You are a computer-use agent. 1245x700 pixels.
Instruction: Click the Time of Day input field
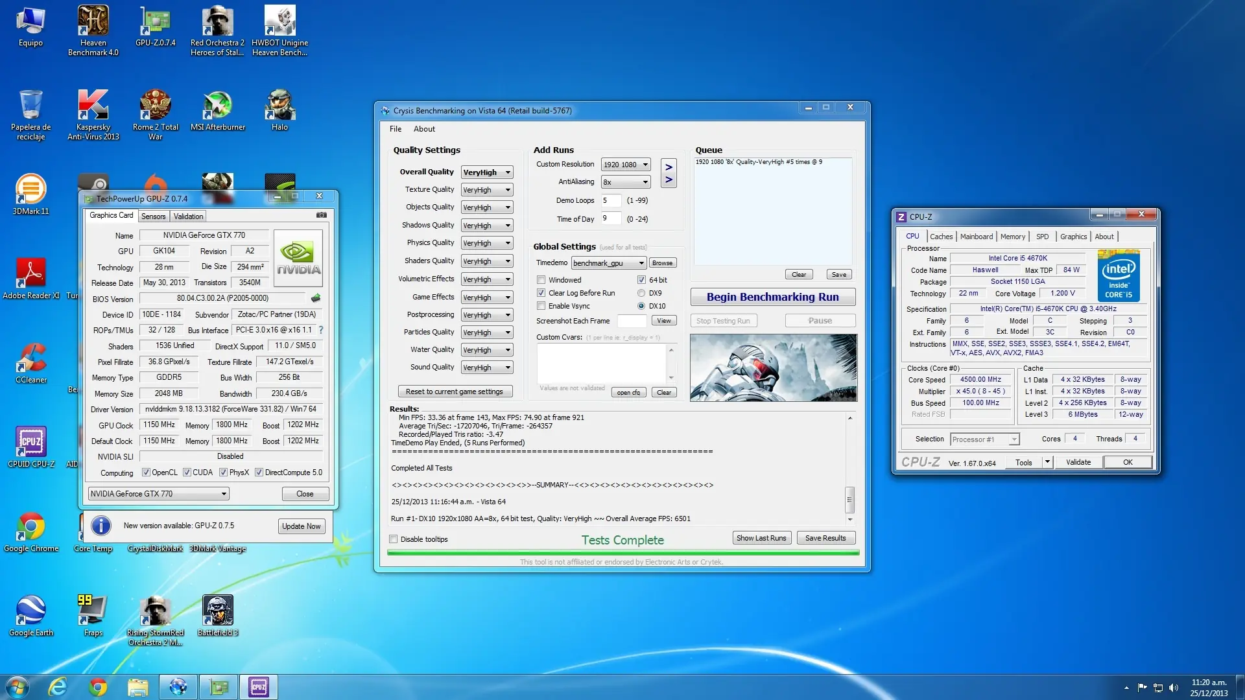click(x=611, y=218)
